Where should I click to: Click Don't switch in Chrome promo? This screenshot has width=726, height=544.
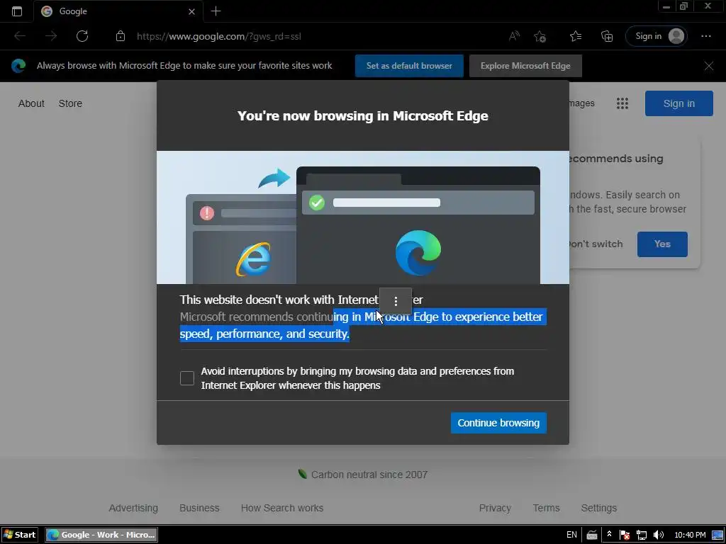tap(596, 244)
